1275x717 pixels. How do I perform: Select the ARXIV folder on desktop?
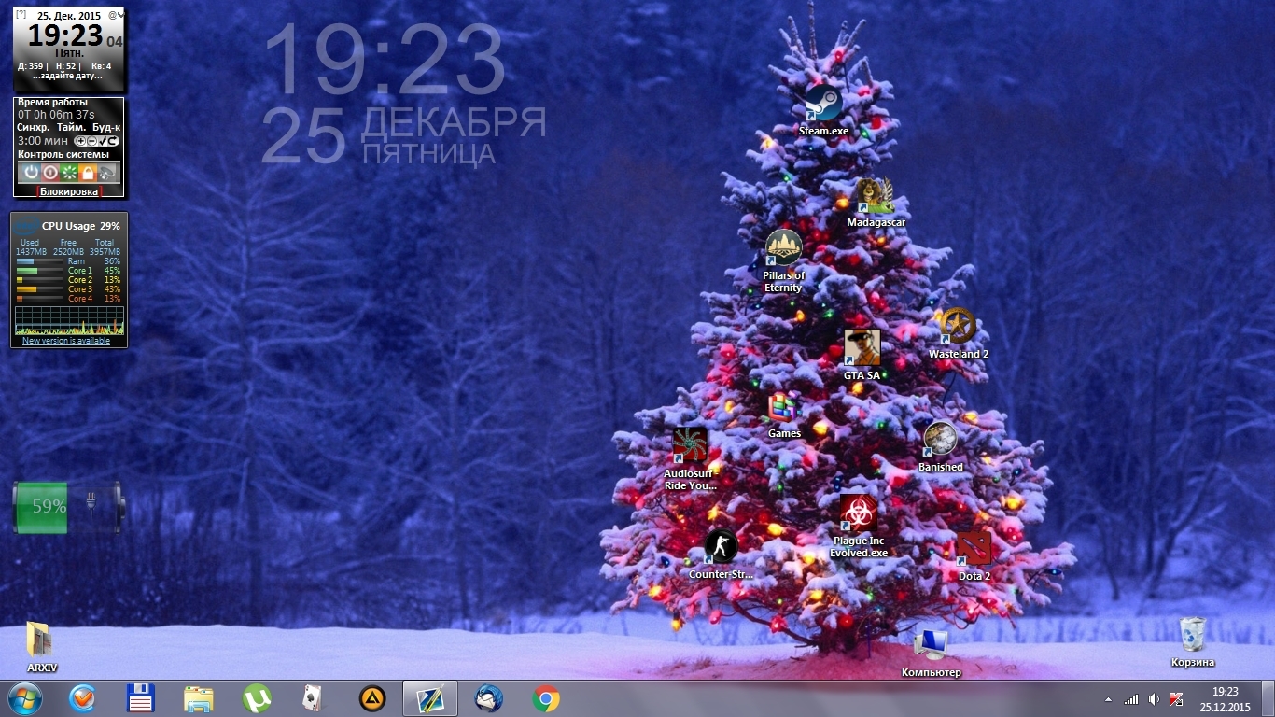(x=40, y=647)
